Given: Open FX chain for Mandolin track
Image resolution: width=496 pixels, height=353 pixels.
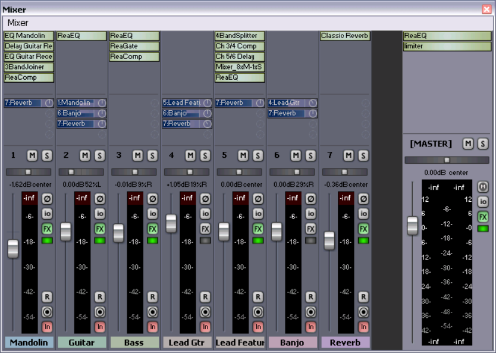Looking at the screenshot, I should point(47,229).
